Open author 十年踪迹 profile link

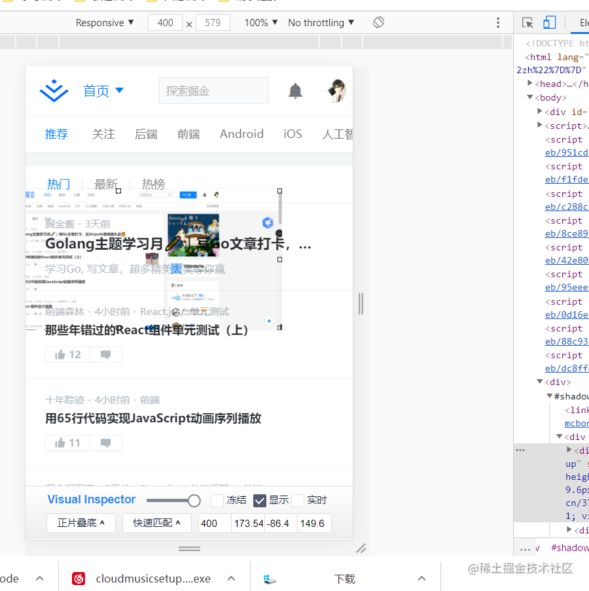[x=65, y=400]
